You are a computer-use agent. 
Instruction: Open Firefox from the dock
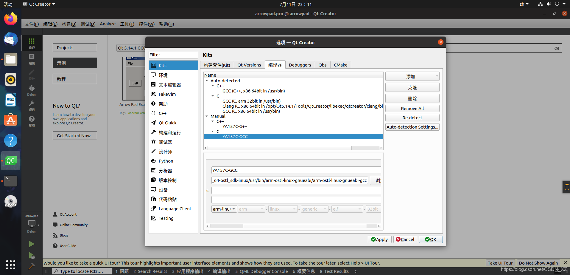pos(11,19)
